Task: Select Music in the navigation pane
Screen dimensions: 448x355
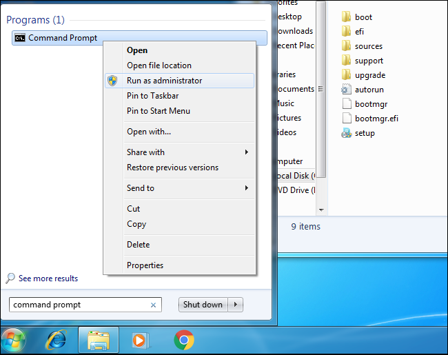Action: click(286, 103)
